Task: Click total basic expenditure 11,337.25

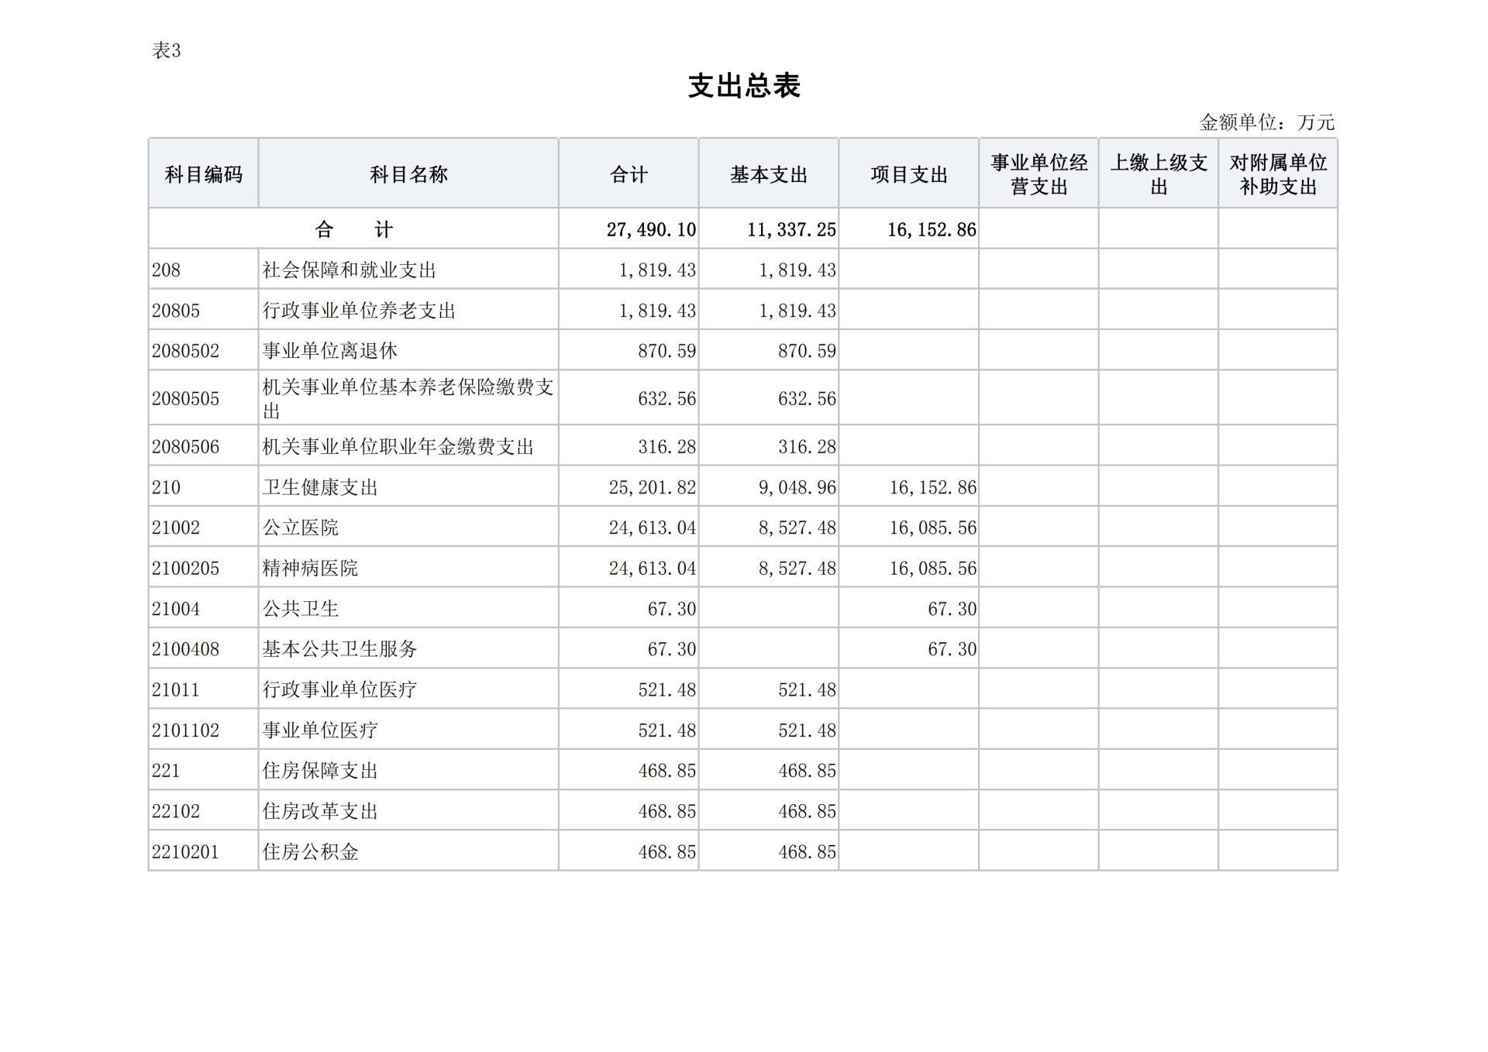Action: (791, 230)
